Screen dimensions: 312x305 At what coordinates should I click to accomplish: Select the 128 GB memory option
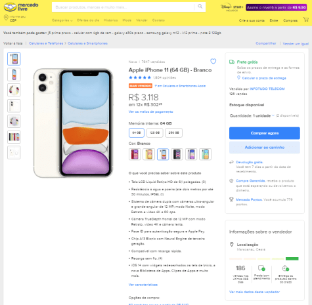click(155, 132)
